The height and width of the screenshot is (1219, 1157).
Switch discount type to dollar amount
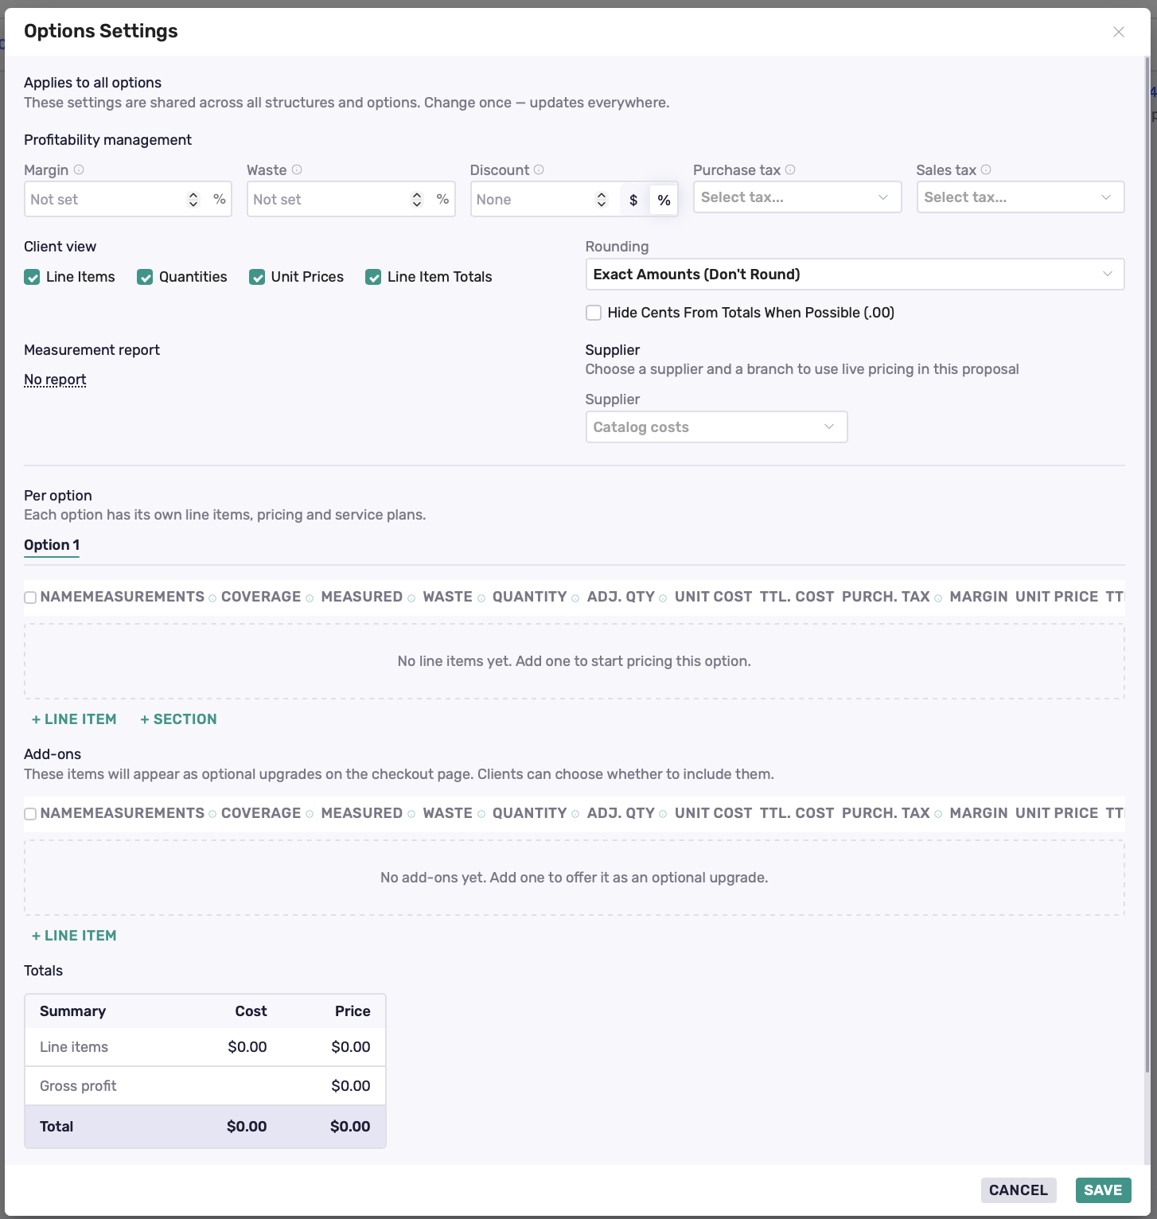click(x=633, y=200)
